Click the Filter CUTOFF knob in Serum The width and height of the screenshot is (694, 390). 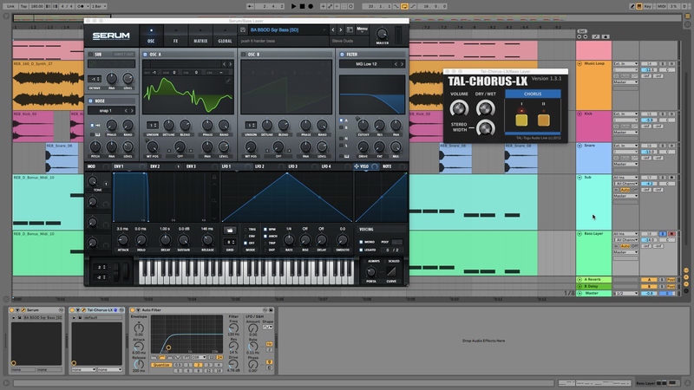click(363, 125)
